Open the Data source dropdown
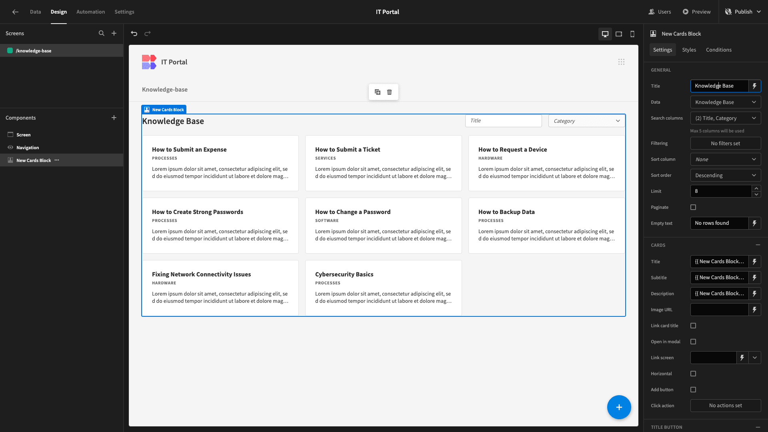This screenshot has height=432, width=768. tap(726, 102)
